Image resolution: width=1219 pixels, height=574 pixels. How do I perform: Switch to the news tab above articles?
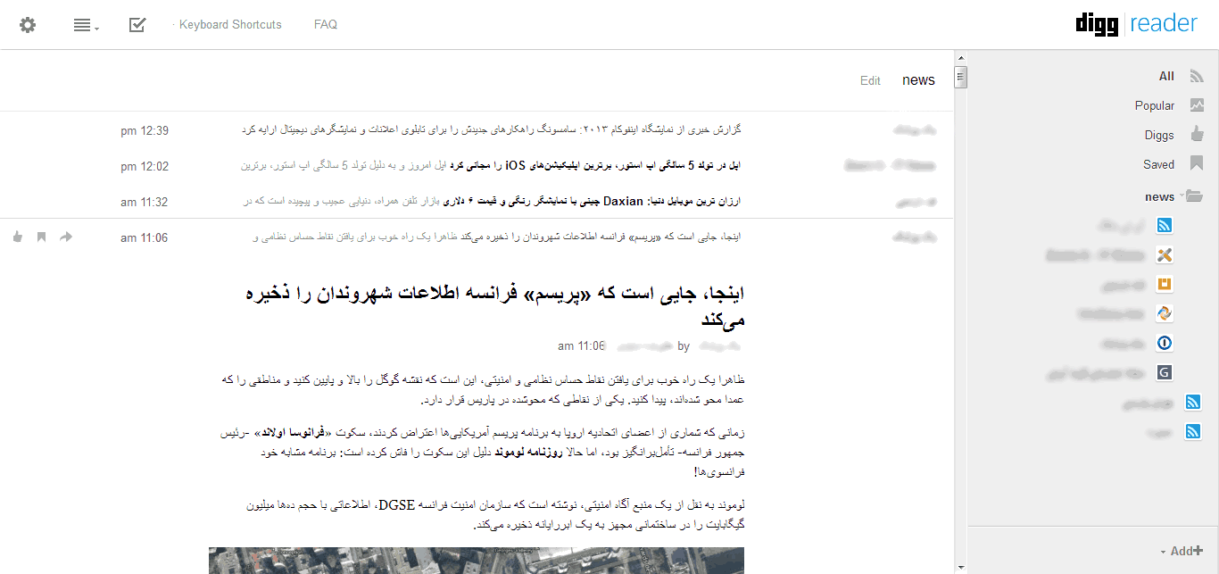coord(918,79)
